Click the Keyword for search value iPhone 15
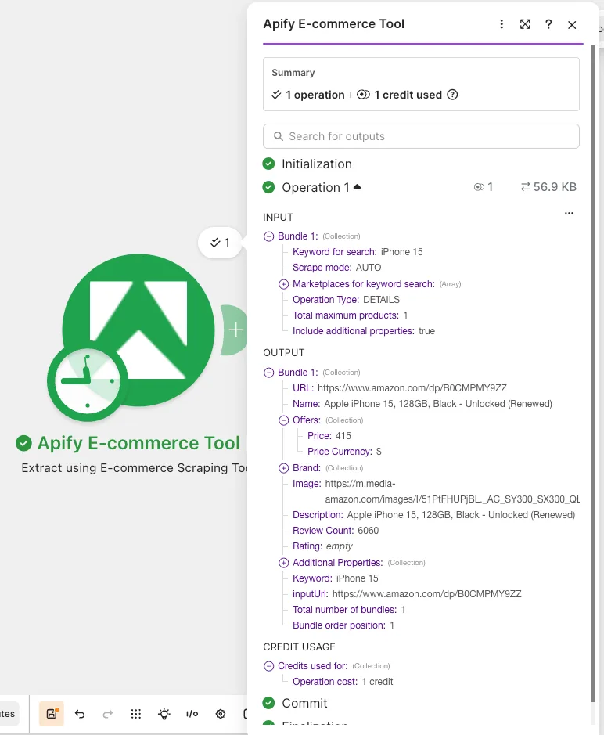604x735 pixels. pos(401,252)
